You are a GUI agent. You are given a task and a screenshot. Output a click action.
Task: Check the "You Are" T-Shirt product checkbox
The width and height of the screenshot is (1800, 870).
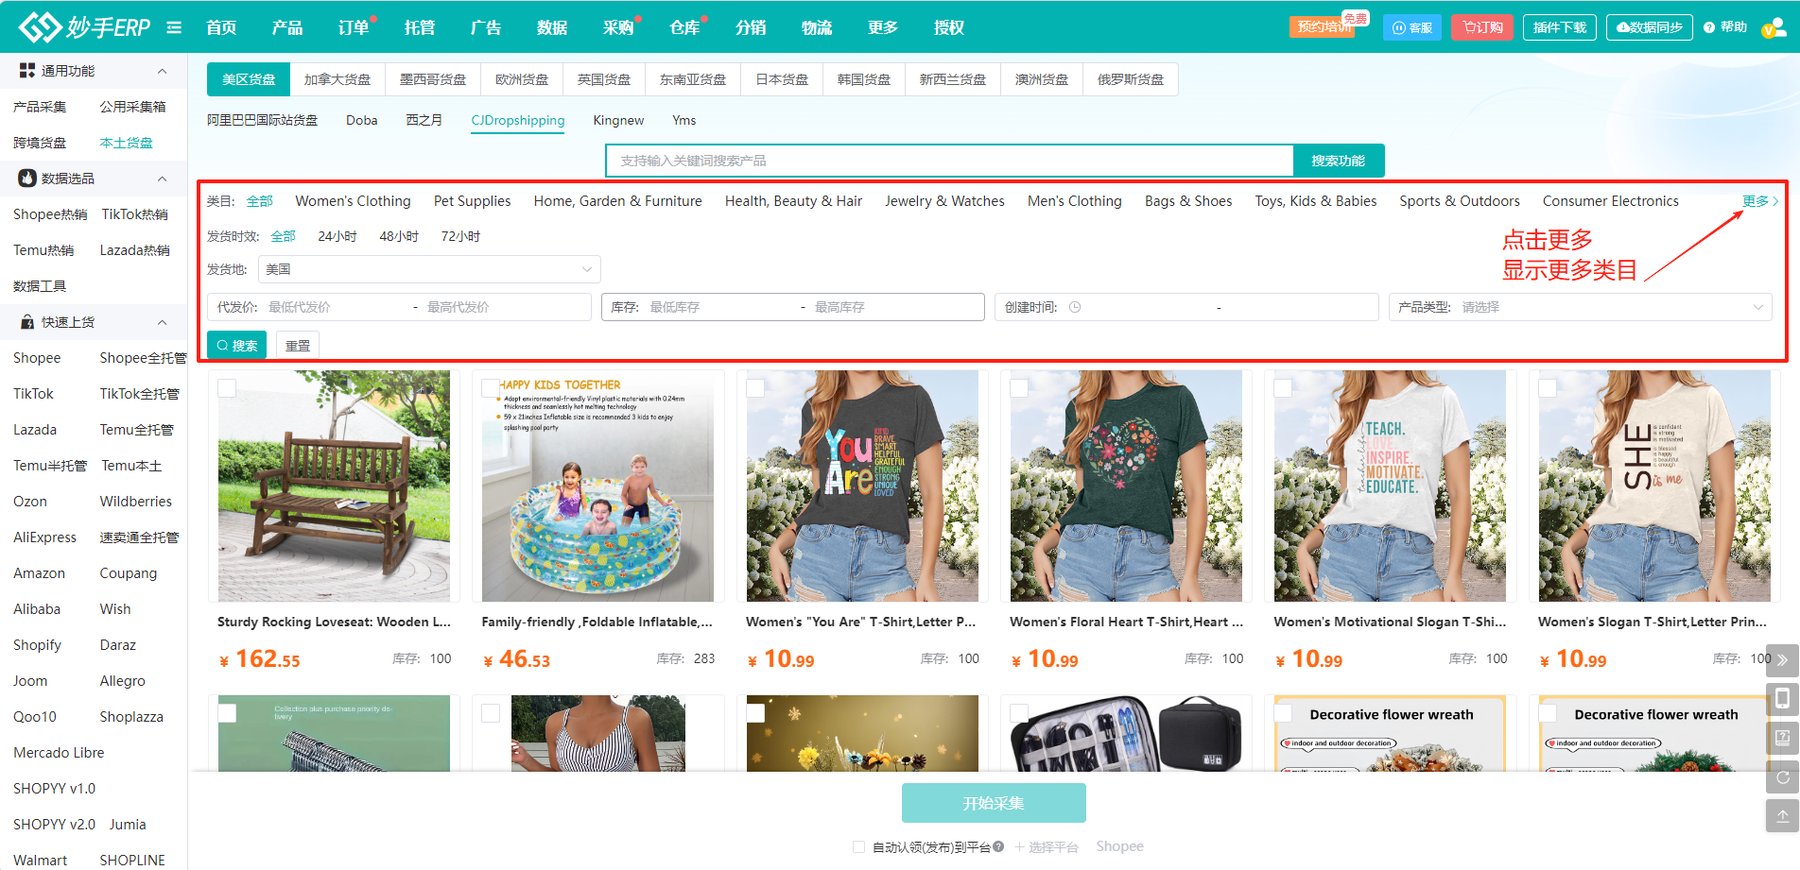pos(755,388)
